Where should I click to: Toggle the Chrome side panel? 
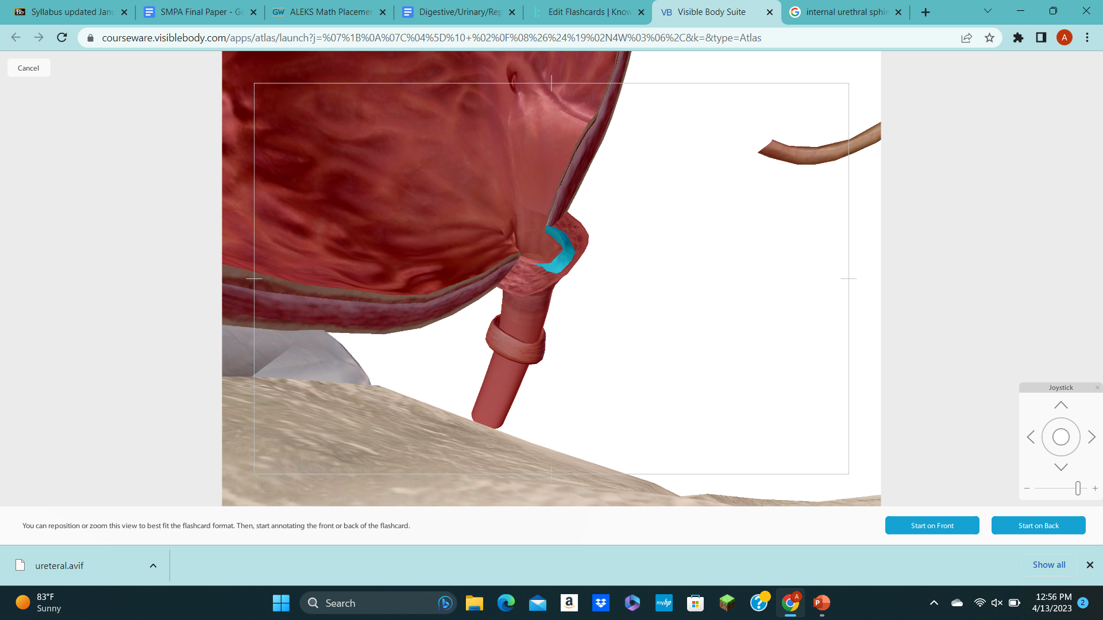pyautogui.click(x=1041, y=38)
